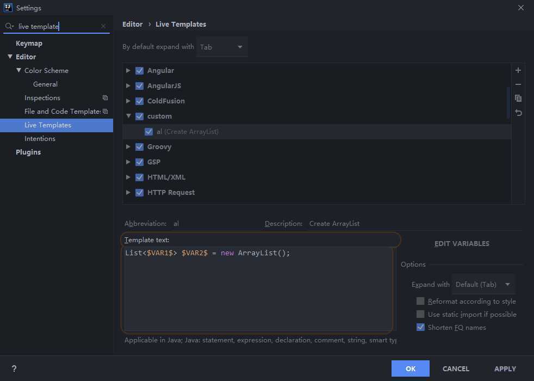Expand the ColdFusion template group

[128, 101]
